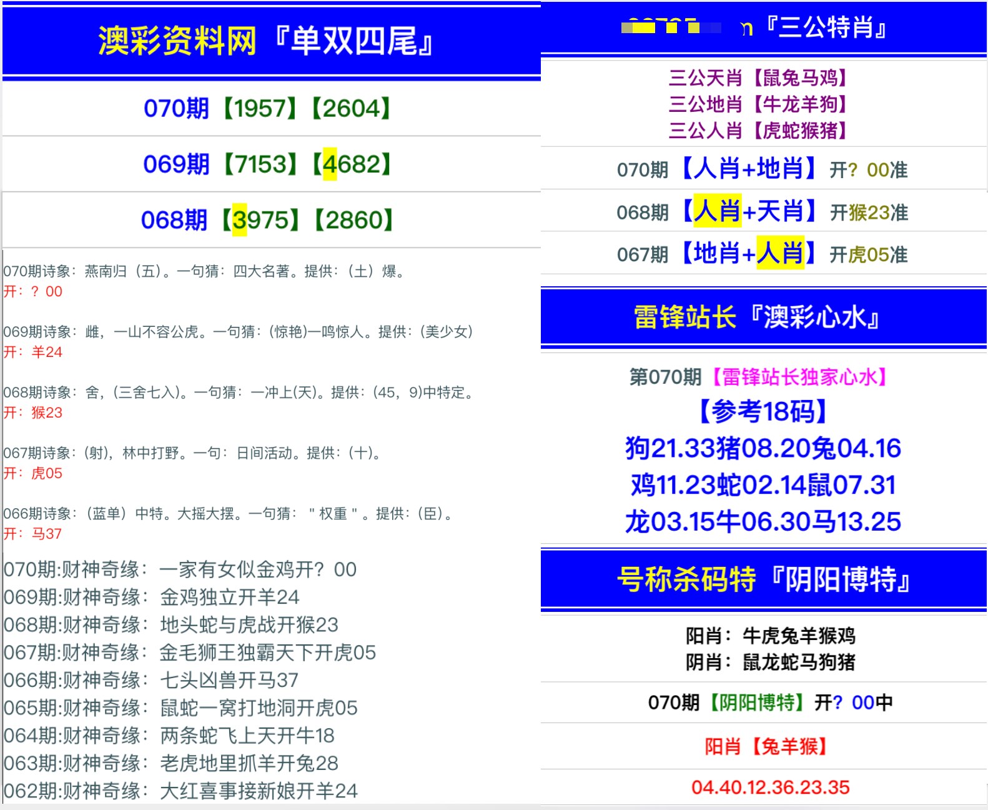Screen dimensions: 988x810
Task: Click the 068期【3975】【2860】row
Action: pos(267,220)
